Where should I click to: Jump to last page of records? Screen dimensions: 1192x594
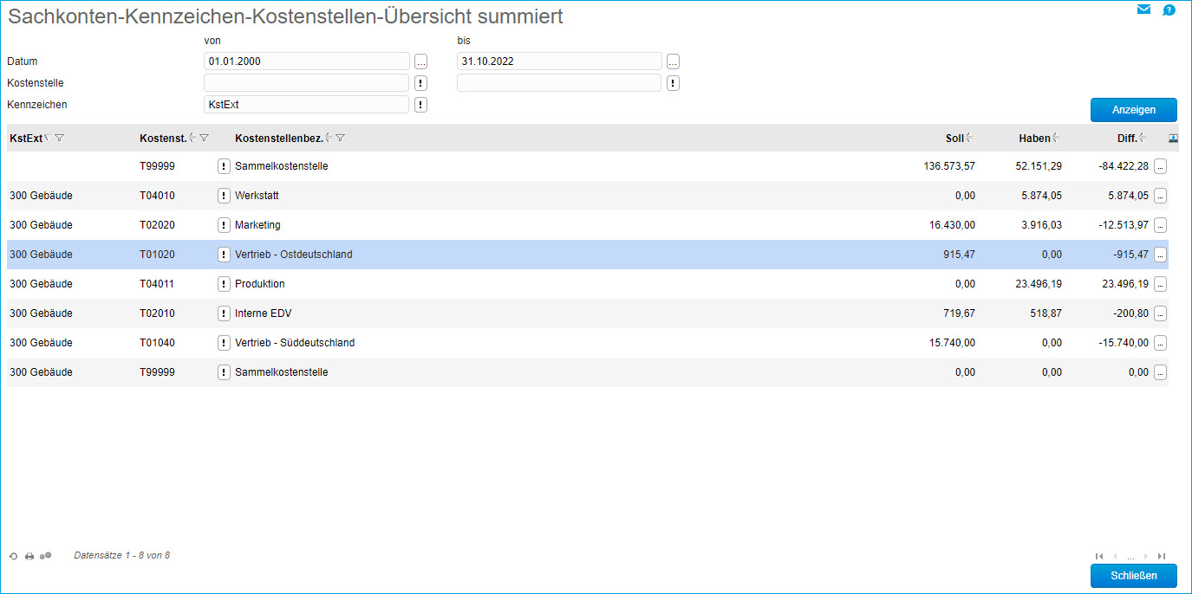pos(1162,556)
